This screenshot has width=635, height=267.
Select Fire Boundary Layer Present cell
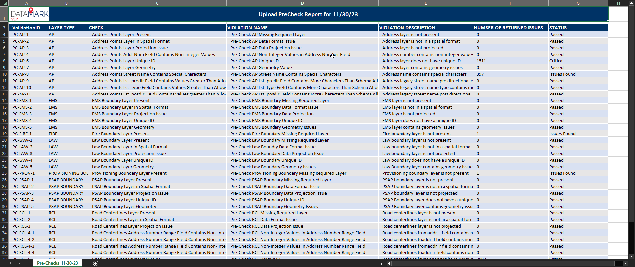point(157,133)
